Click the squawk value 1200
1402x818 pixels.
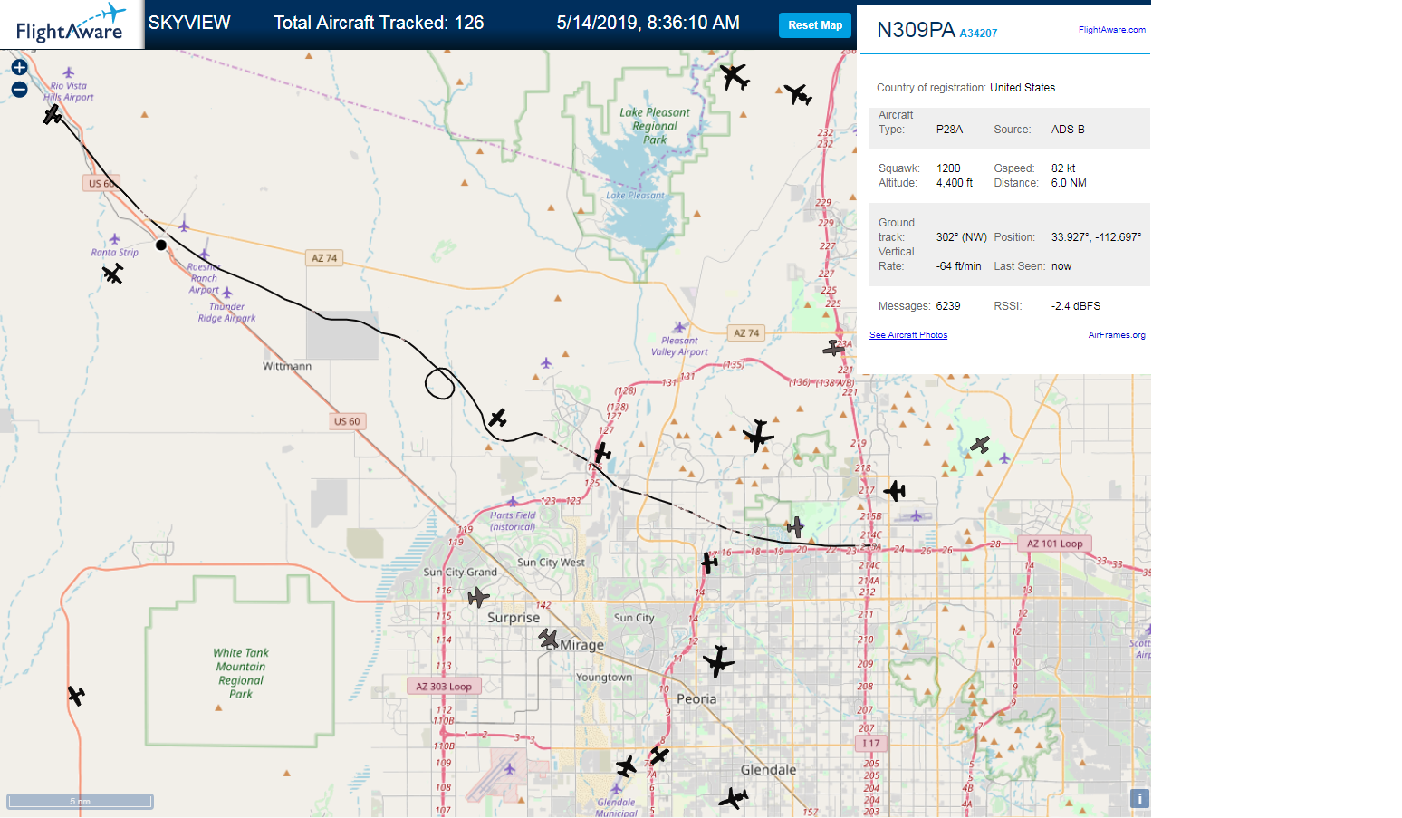(x=948, y=168)
